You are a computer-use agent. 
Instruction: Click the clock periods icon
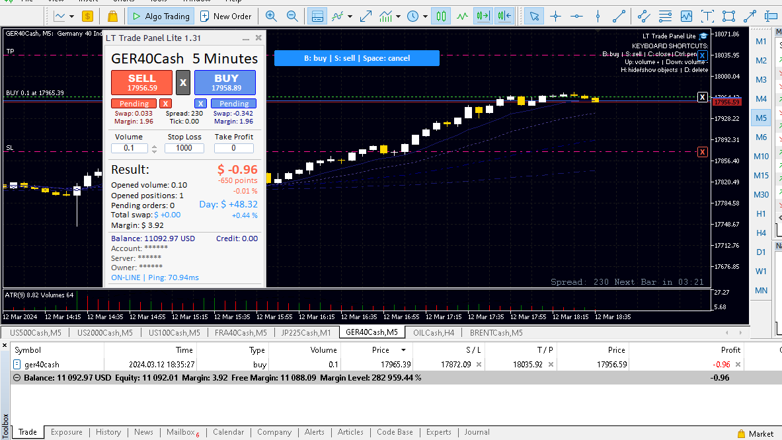pos(413,17)
